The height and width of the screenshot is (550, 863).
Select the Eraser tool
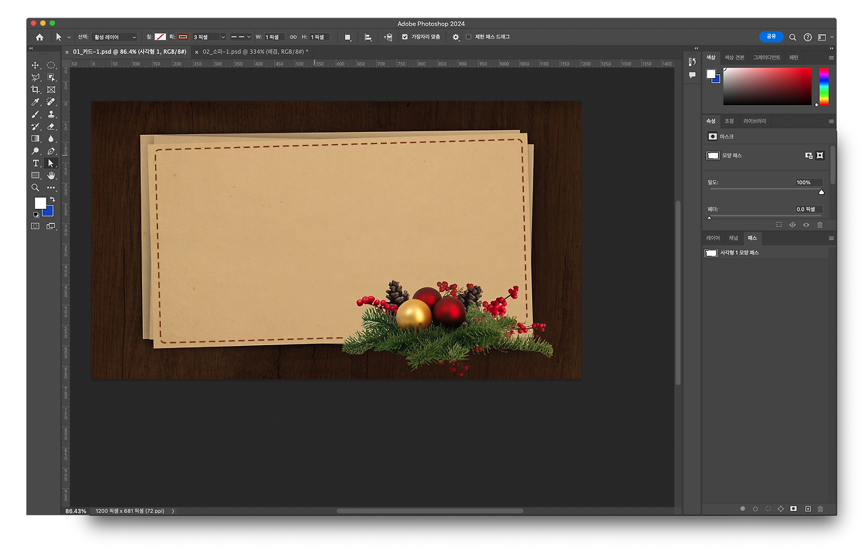pyautogui.click(x=51, y=126)
